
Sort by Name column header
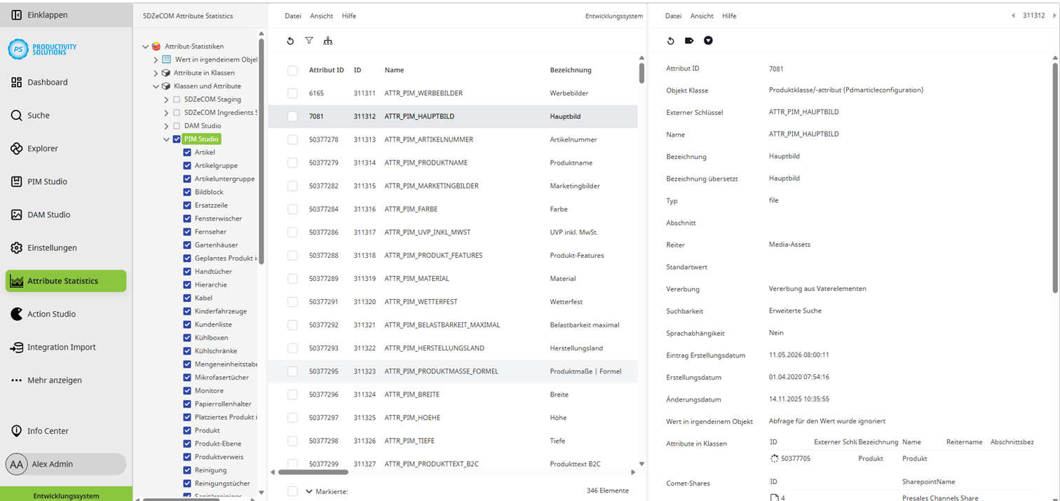click(394, 70)
